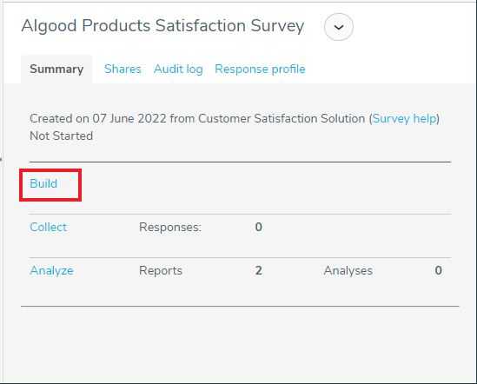The width and height of the screenshot is (477, 384).
Task: Click the Analyses label
Action: pyautogui.click(x=348, y=271)
